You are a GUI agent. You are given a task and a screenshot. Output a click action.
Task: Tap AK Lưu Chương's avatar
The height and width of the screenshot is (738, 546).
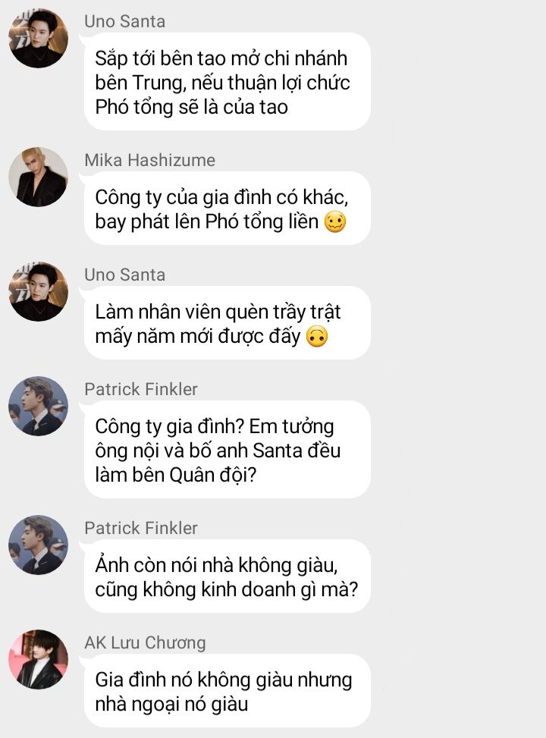pos(38,659)
